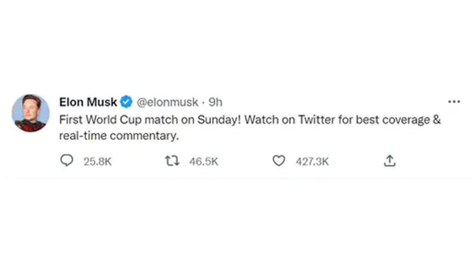This screenshot has width=476, height=268.
Task: Click the Elon Musk display name
Action: click(x=88, y=102)
